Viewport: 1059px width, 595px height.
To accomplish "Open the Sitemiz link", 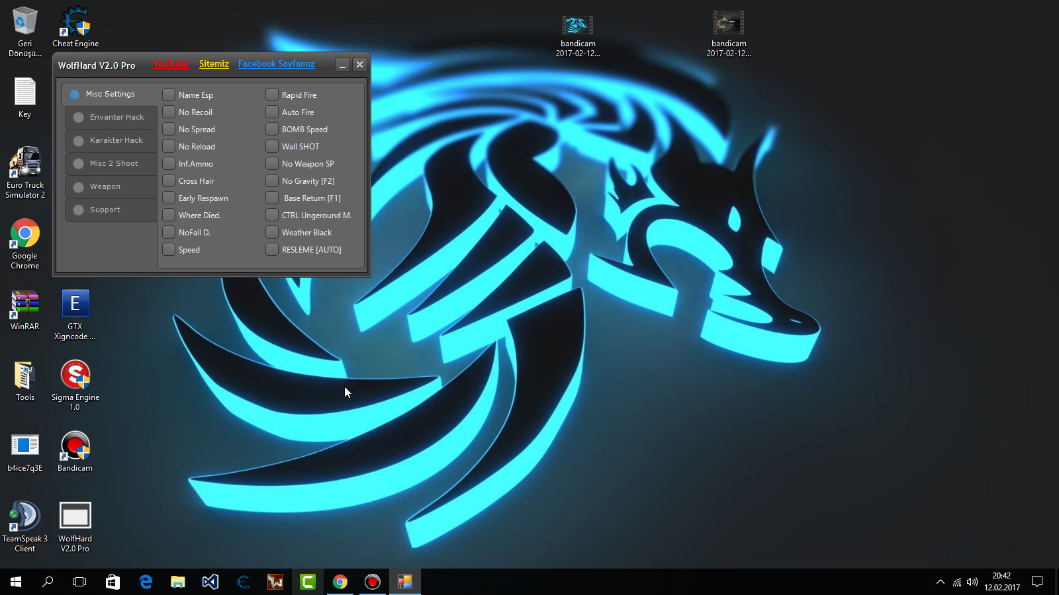I will [x=214, y=64].
